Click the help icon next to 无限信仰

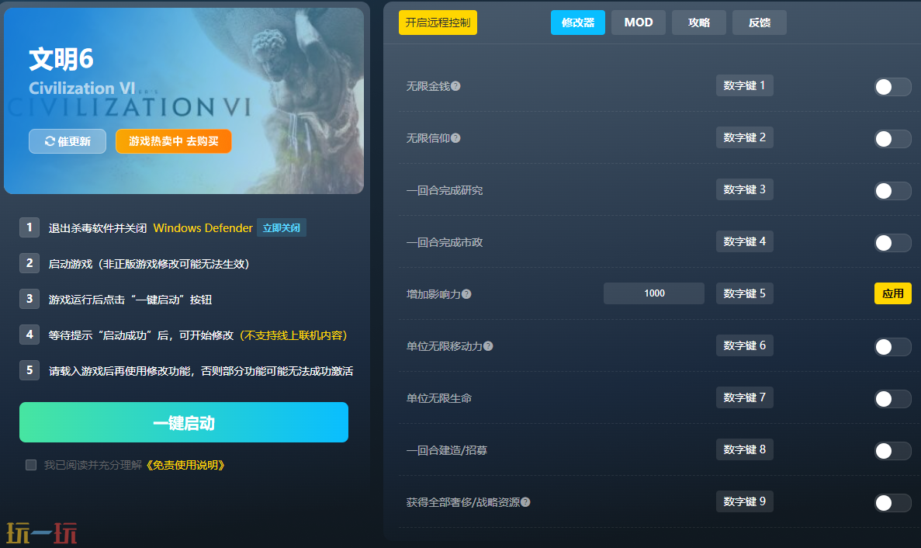coord(455,138)
